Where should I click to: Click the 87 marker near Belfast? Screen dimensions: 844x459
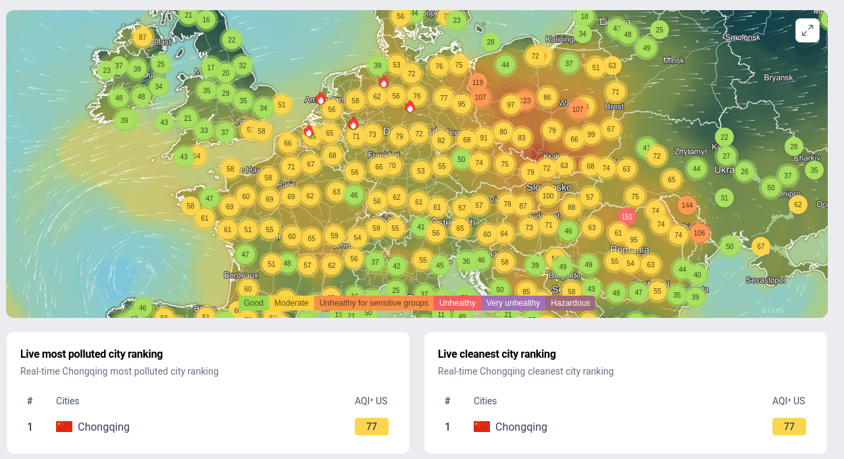(x=142, y=37)
